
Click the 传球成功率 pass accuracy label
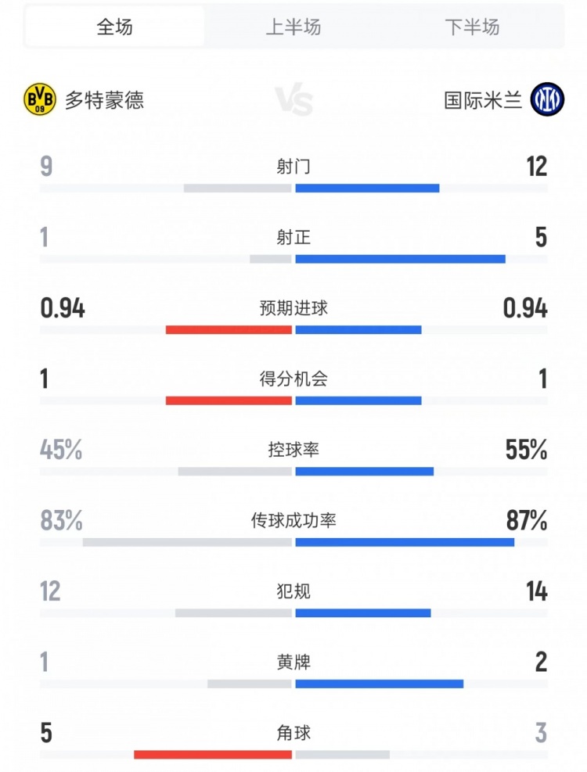click(293, 520)
